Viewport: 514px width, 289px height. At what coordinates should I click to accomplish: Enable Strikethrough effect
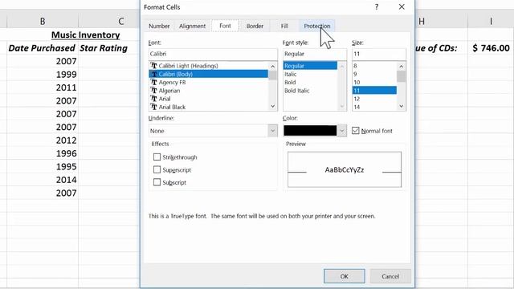pos(157,157)
